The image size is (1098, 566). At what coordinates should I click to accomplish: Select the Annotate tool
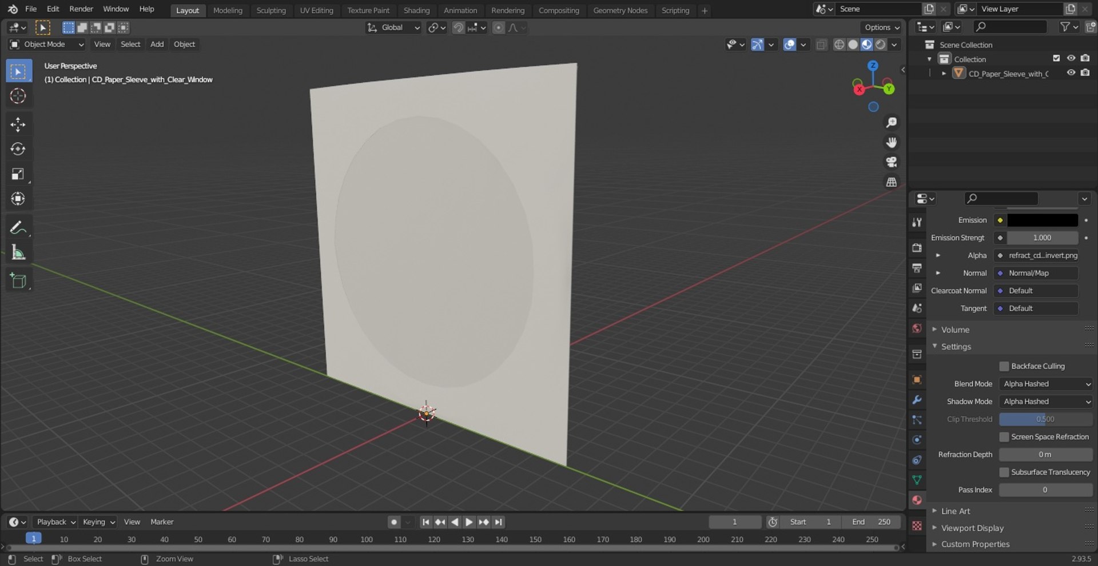[x=18, y=228]
